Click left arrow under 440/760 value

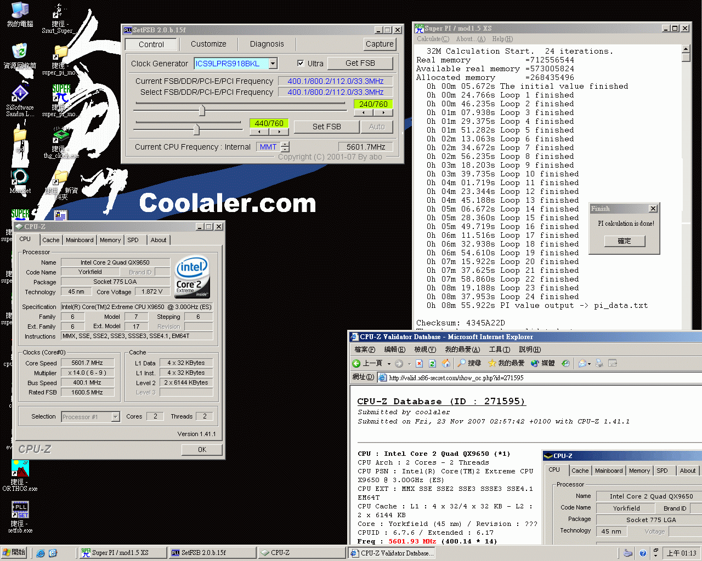[259, 131]
